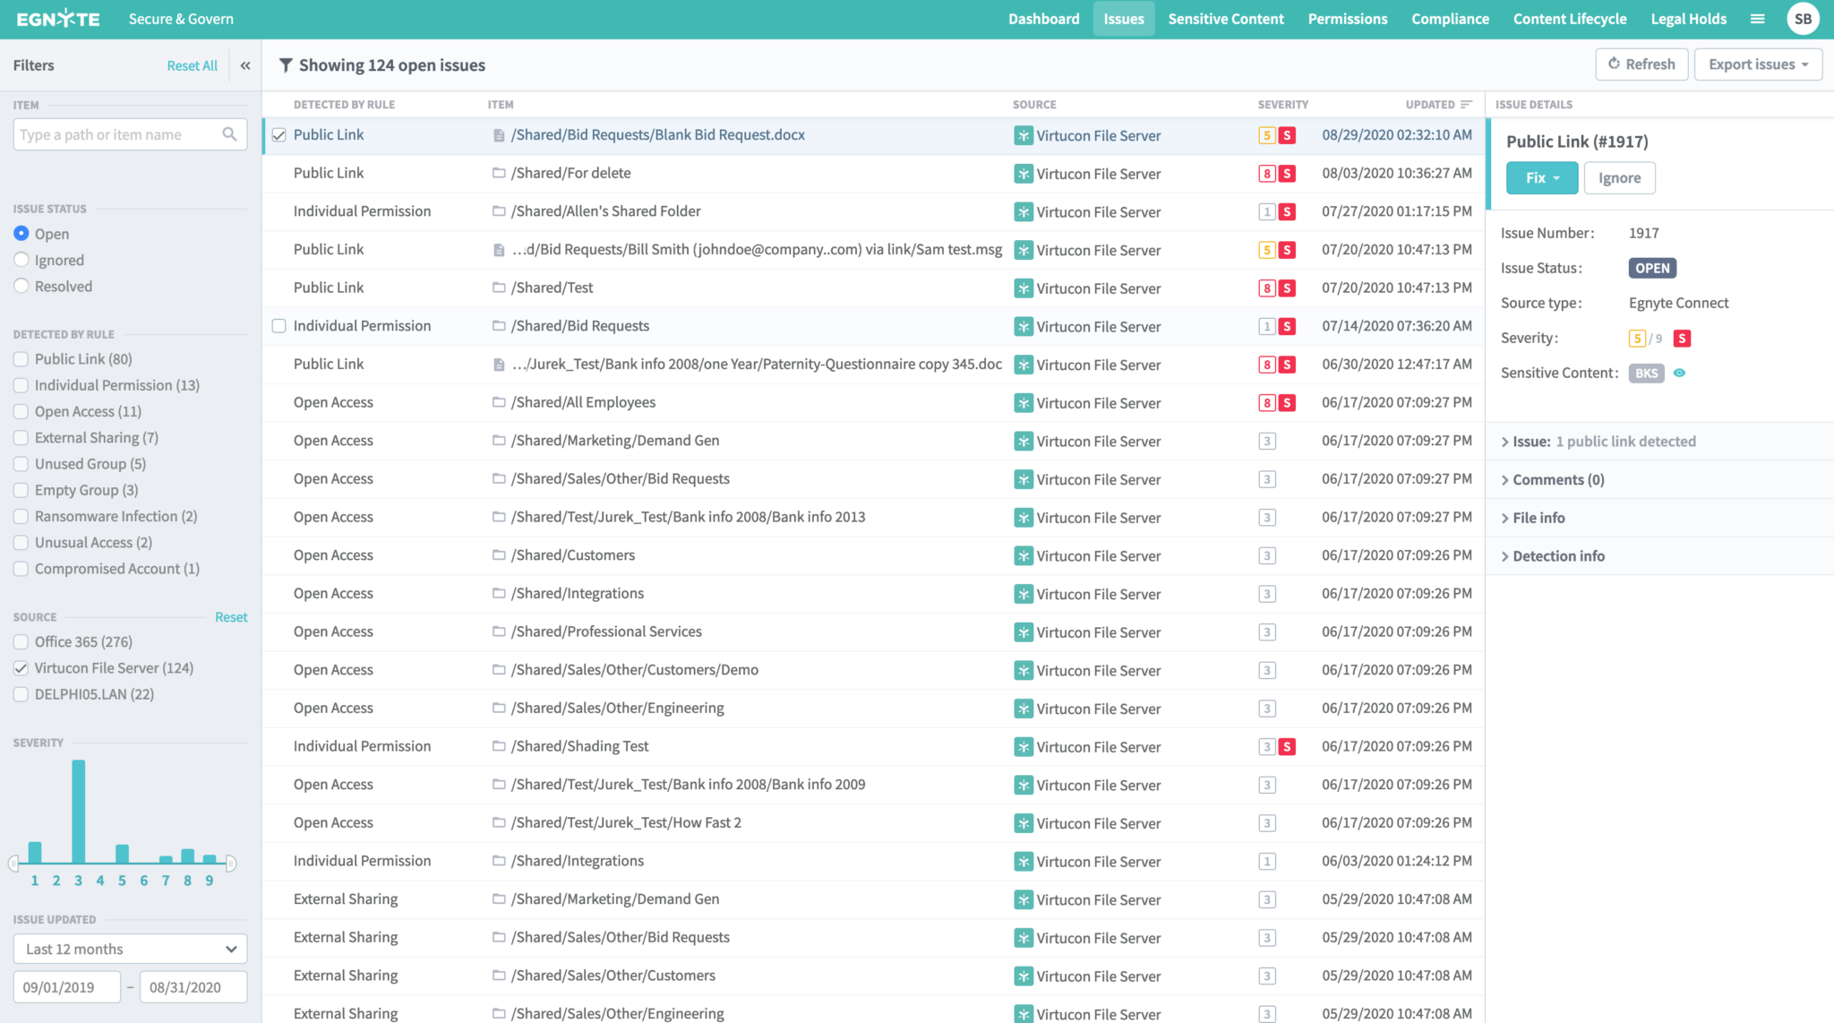This screenshot has height=1023, width=1834.
Task: Expand the Detection info section
Action: [x=1558, y=556]
